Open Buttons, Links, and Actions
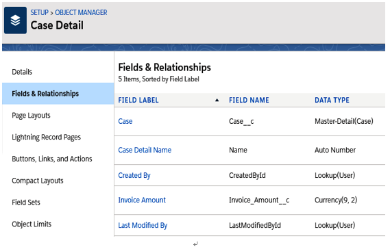This screenshot has height=249, width=390. tap(52, 159)
